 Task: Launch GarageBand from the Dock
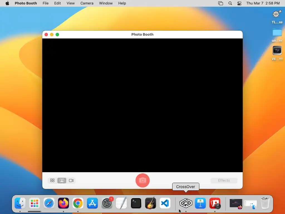(151, 203)
